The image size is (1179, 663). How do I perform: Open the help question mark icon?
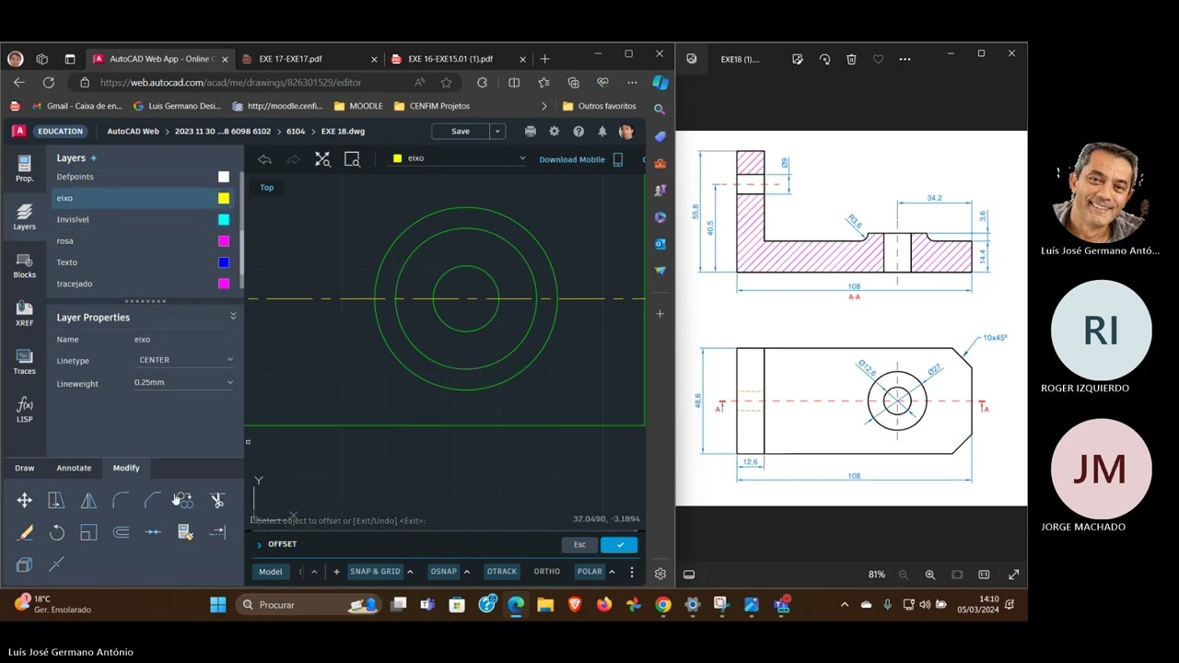click(x=578, y=132)
